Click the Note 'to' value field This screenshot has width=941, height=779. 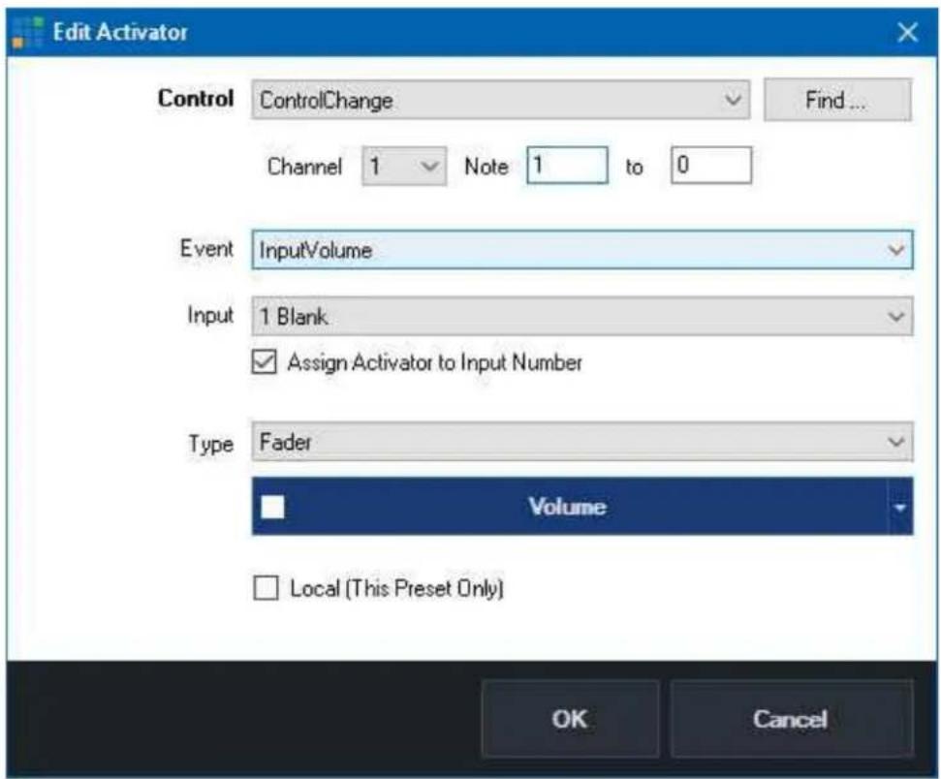[710, 165]
